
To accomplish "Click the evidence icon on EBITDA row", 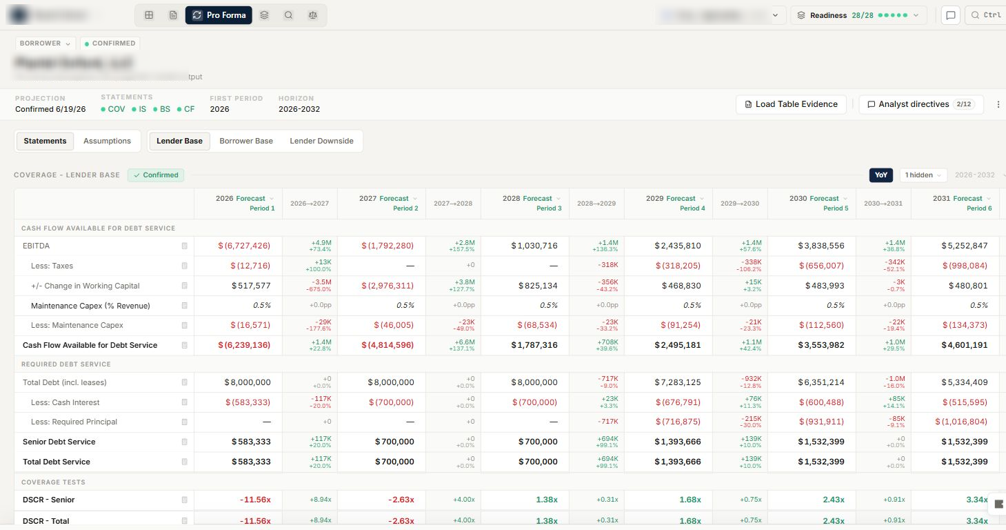I will tap(184, 246).
